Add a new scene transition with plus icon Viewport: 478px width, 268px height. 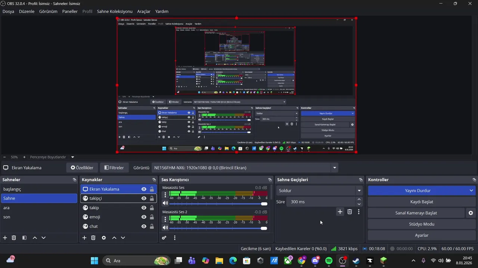coord(340,212)
